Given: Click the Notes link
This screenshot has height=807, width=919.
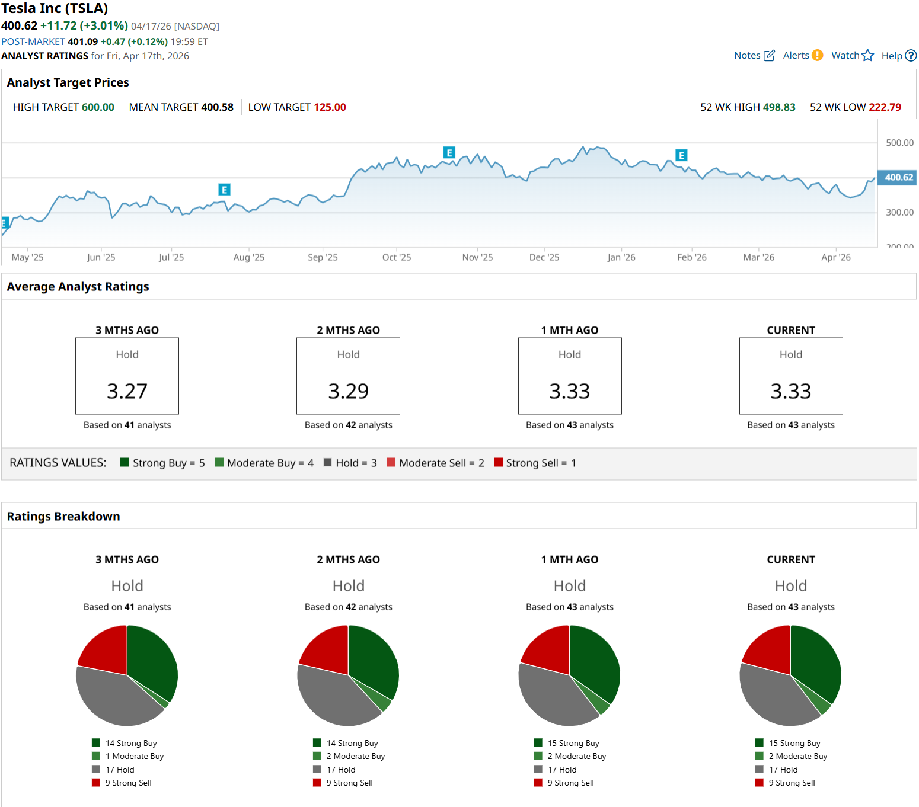Looking at the screenshot, I should 746,55.
